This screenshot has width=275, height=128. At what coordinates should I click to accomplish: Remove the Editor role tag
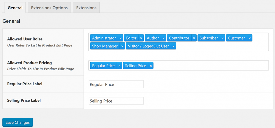click(141, 38)
